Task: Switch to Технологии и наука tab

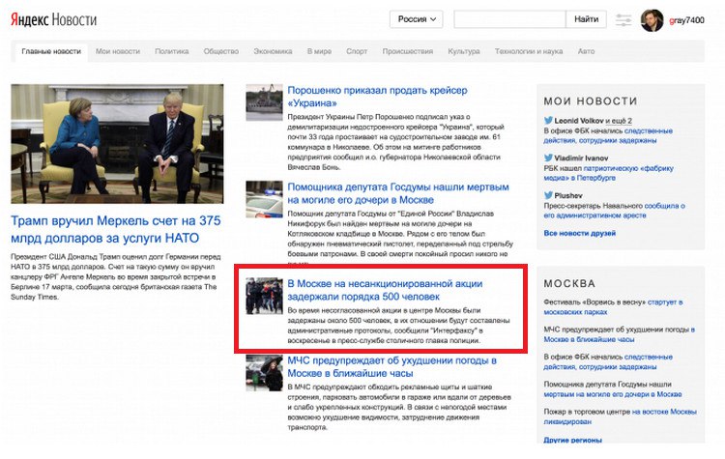Action: tap(529, 51)
